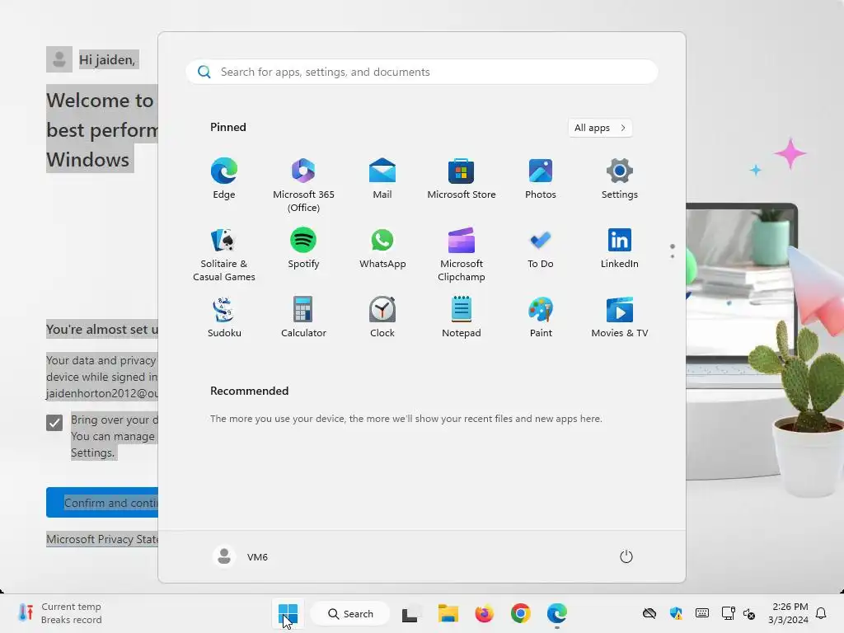Open Windows Security tray icon

click(676, 613)
